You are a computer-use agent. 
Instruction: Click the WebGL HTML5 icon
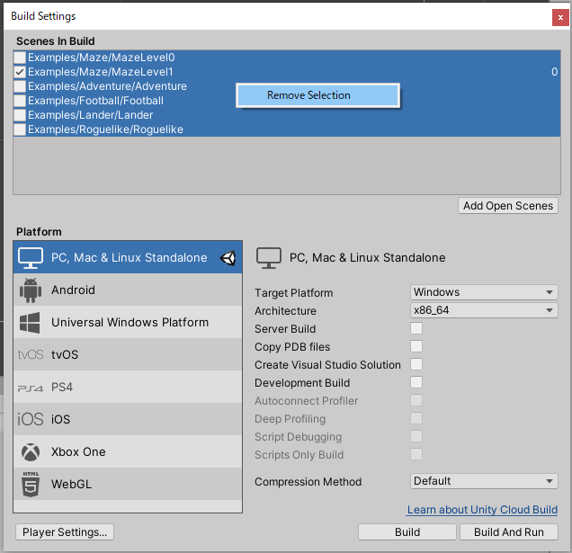pos(31,484)
